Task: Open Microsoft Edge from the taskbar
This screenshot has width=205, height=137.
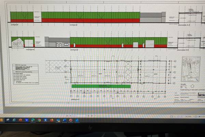Action: pos(32,120)
